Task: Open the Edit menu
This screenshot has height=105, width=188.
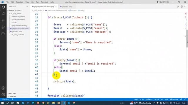Action: tap(12, 2)
